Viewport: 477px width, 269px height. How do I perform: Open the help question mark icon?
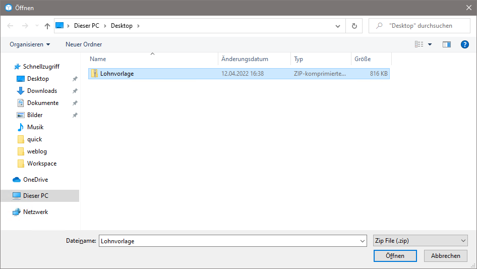(x=465, y=44)
